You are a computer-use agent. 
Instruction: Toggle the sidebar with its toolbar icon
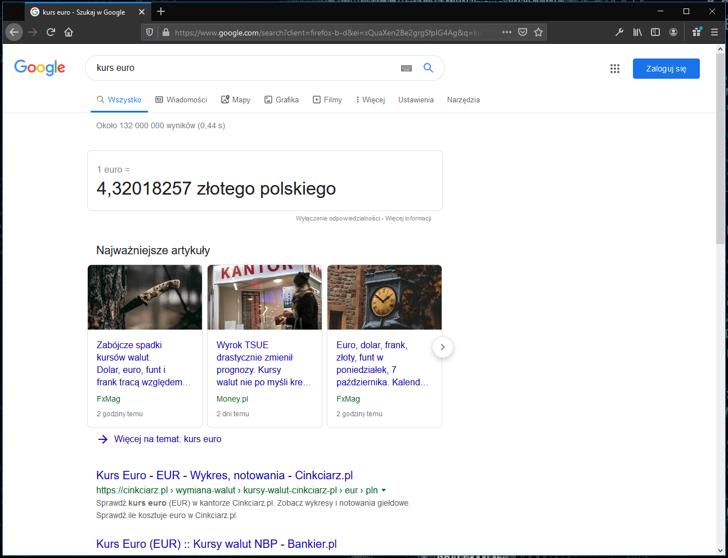click(655, 32)
